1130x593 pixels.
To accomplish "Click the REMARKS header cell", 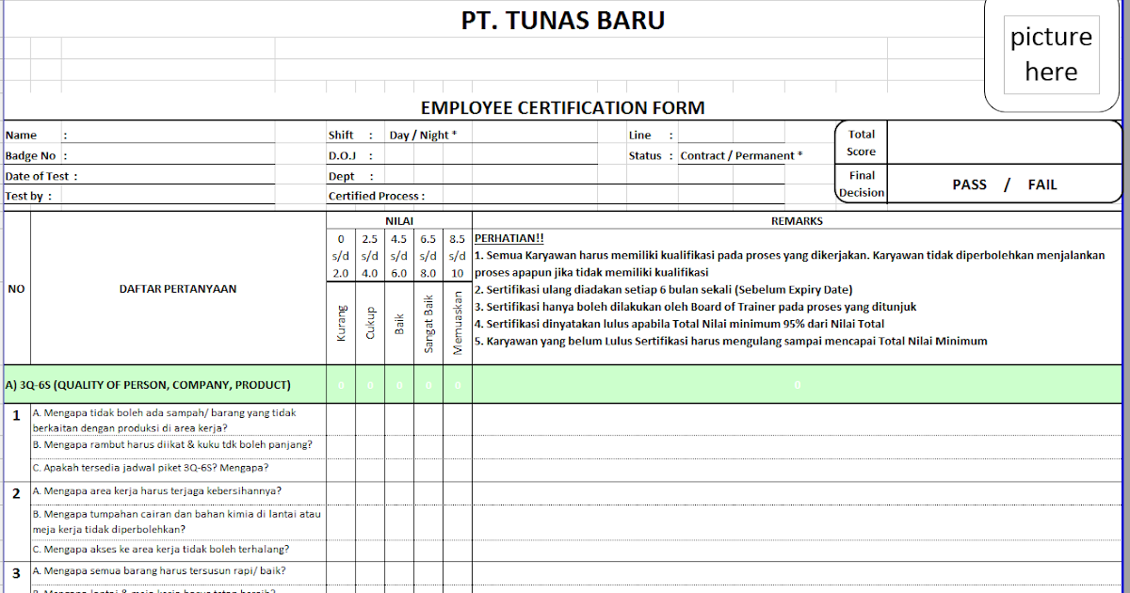I will (799, 220).
